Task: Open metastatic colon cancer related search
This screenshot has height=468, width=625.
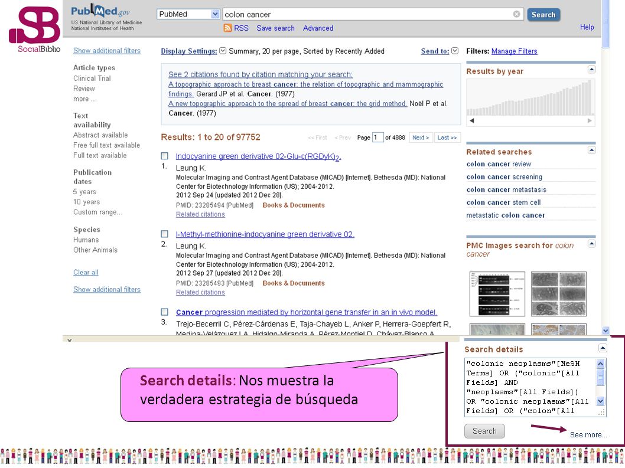Action: tap(506, 215)
